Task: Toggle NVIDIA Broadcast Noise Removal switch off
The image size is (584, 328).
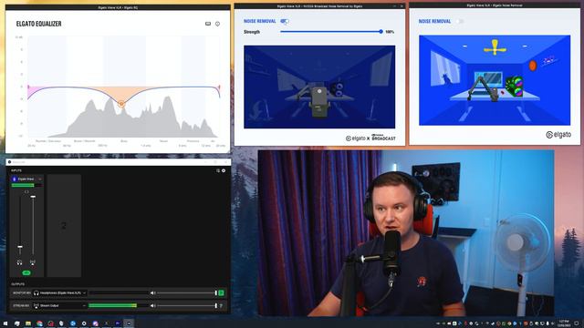Action: [285, 21]
